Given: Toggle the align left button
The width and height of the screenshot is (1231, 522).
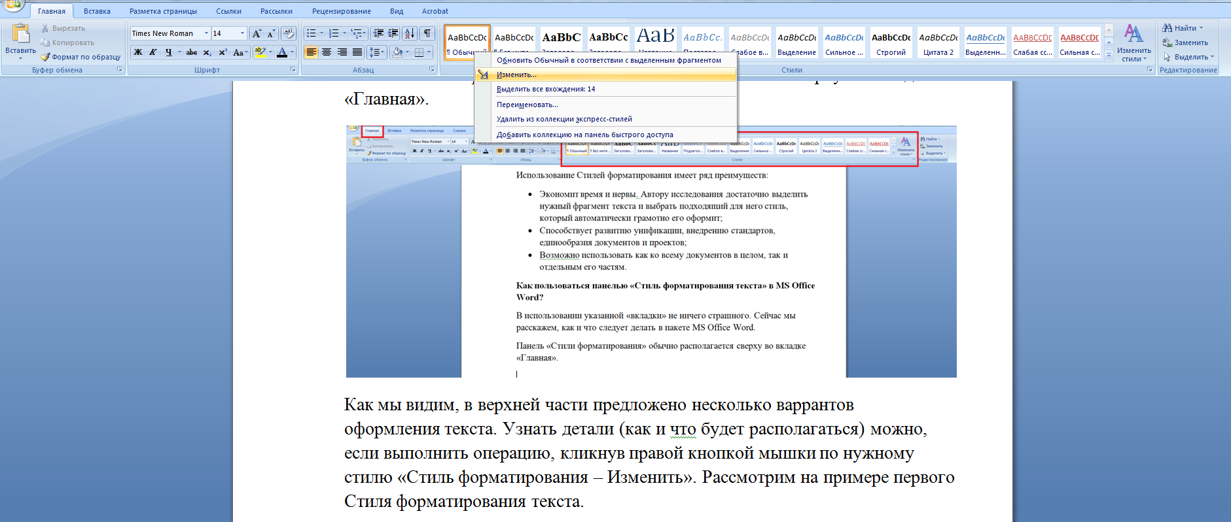Looking at the screenshot, I should pyautogui.click(x=312, y=52).
